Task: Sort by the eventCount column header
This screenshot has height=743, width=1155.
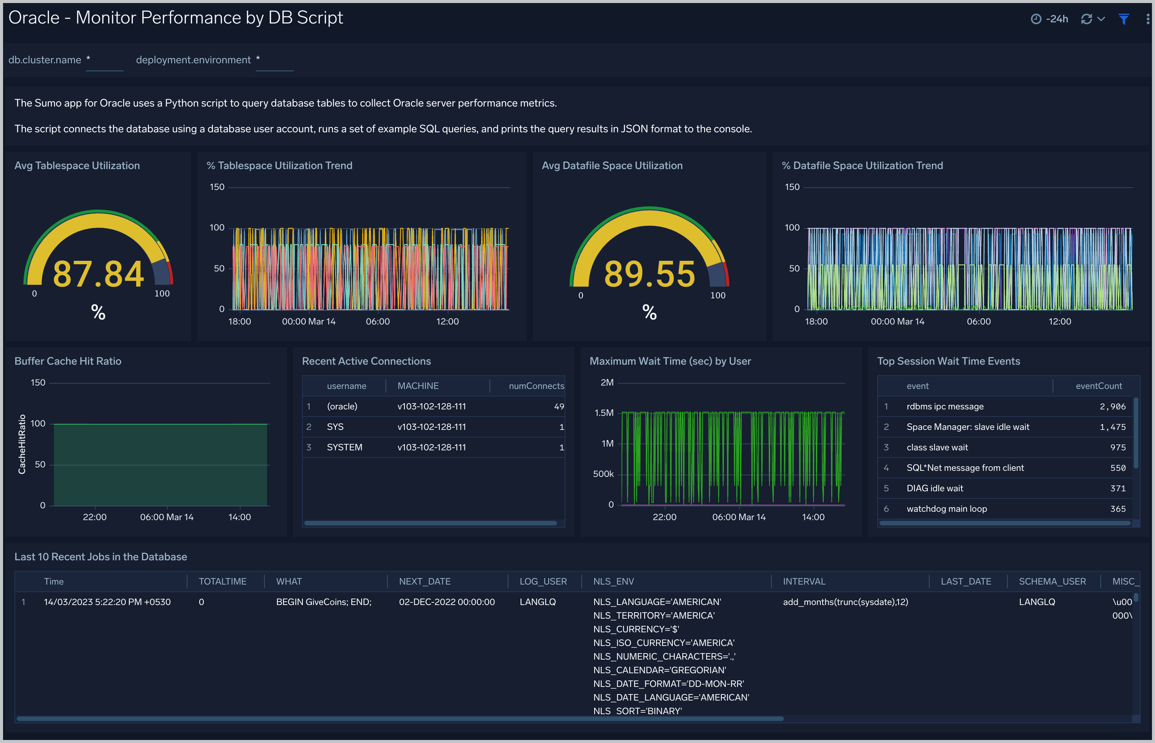Action: pos(1098,386)
